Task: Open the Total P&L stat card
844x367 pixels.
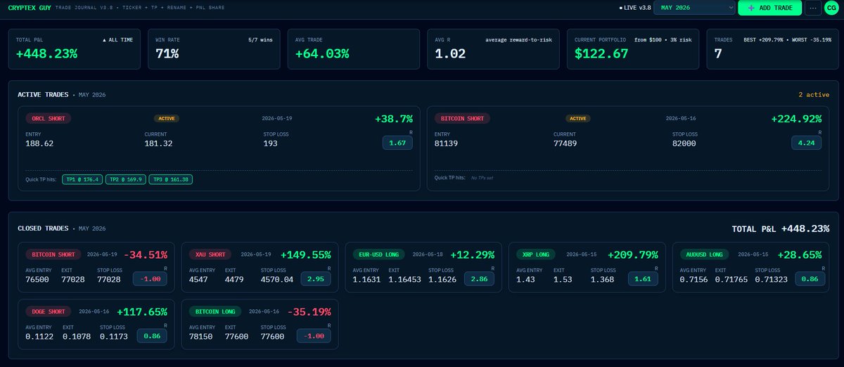Action: 75,49
